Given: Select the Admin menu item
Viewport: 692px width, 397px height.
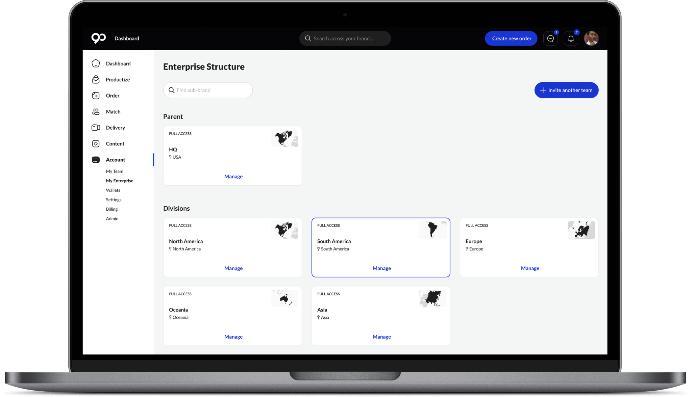Looking at the screenshot, I should tap(112, 218).
